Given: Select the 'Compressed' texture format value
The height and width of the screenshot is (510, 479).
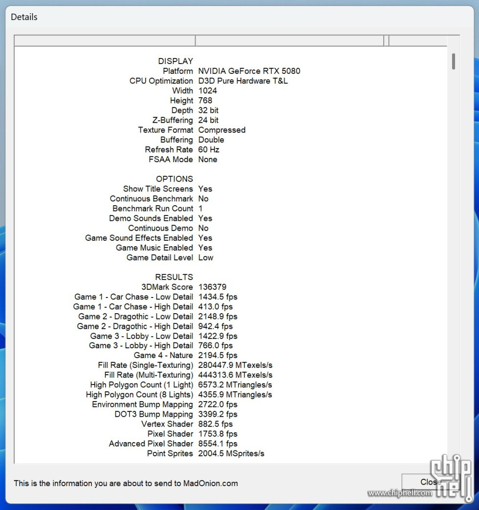Looking at the screenshot, I should 222,130.
